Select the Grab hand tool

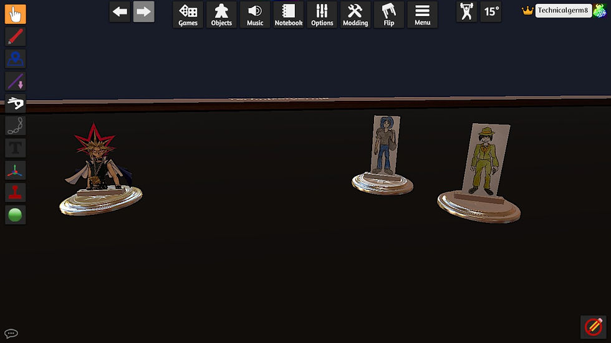click(x=15, y=14)
